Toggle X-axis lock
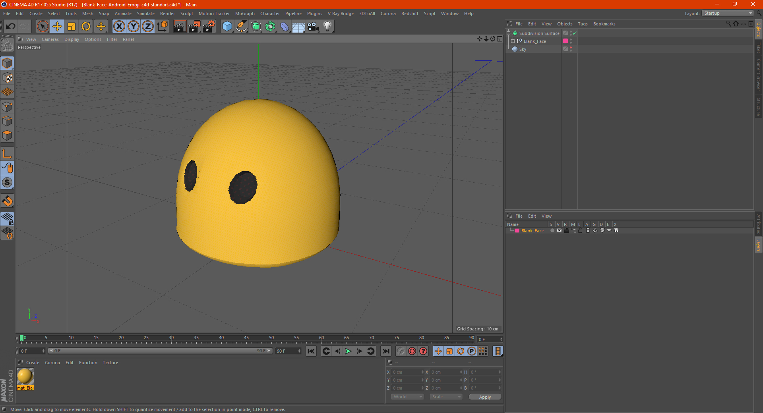This screenshot has height=413, width=763. [119, 27]
